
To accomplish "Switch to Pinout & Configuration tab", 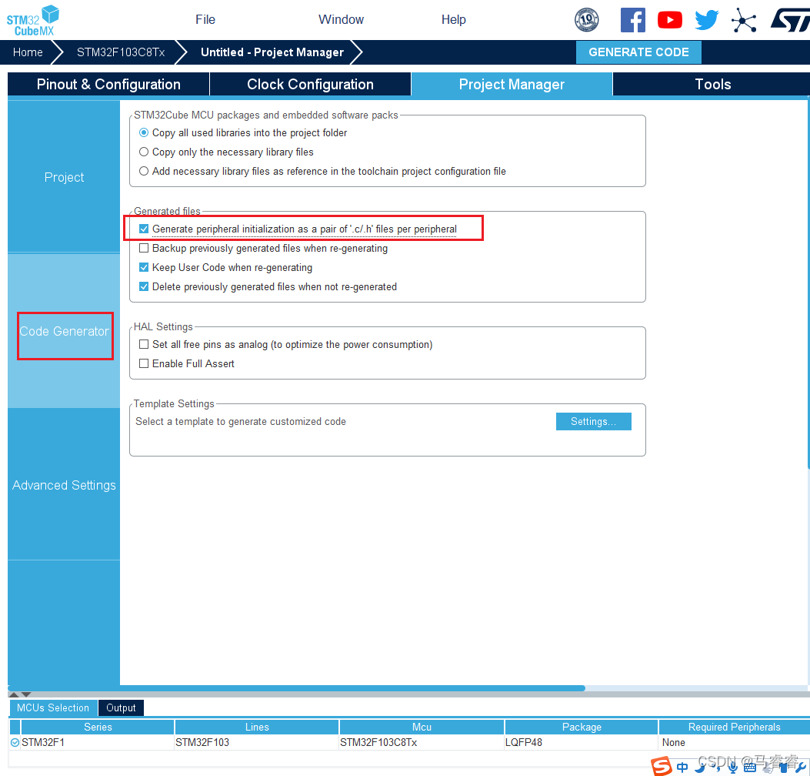I will tap(108, 84).
